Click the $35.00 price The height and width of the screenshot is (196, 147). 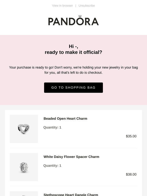coord(131,136)
